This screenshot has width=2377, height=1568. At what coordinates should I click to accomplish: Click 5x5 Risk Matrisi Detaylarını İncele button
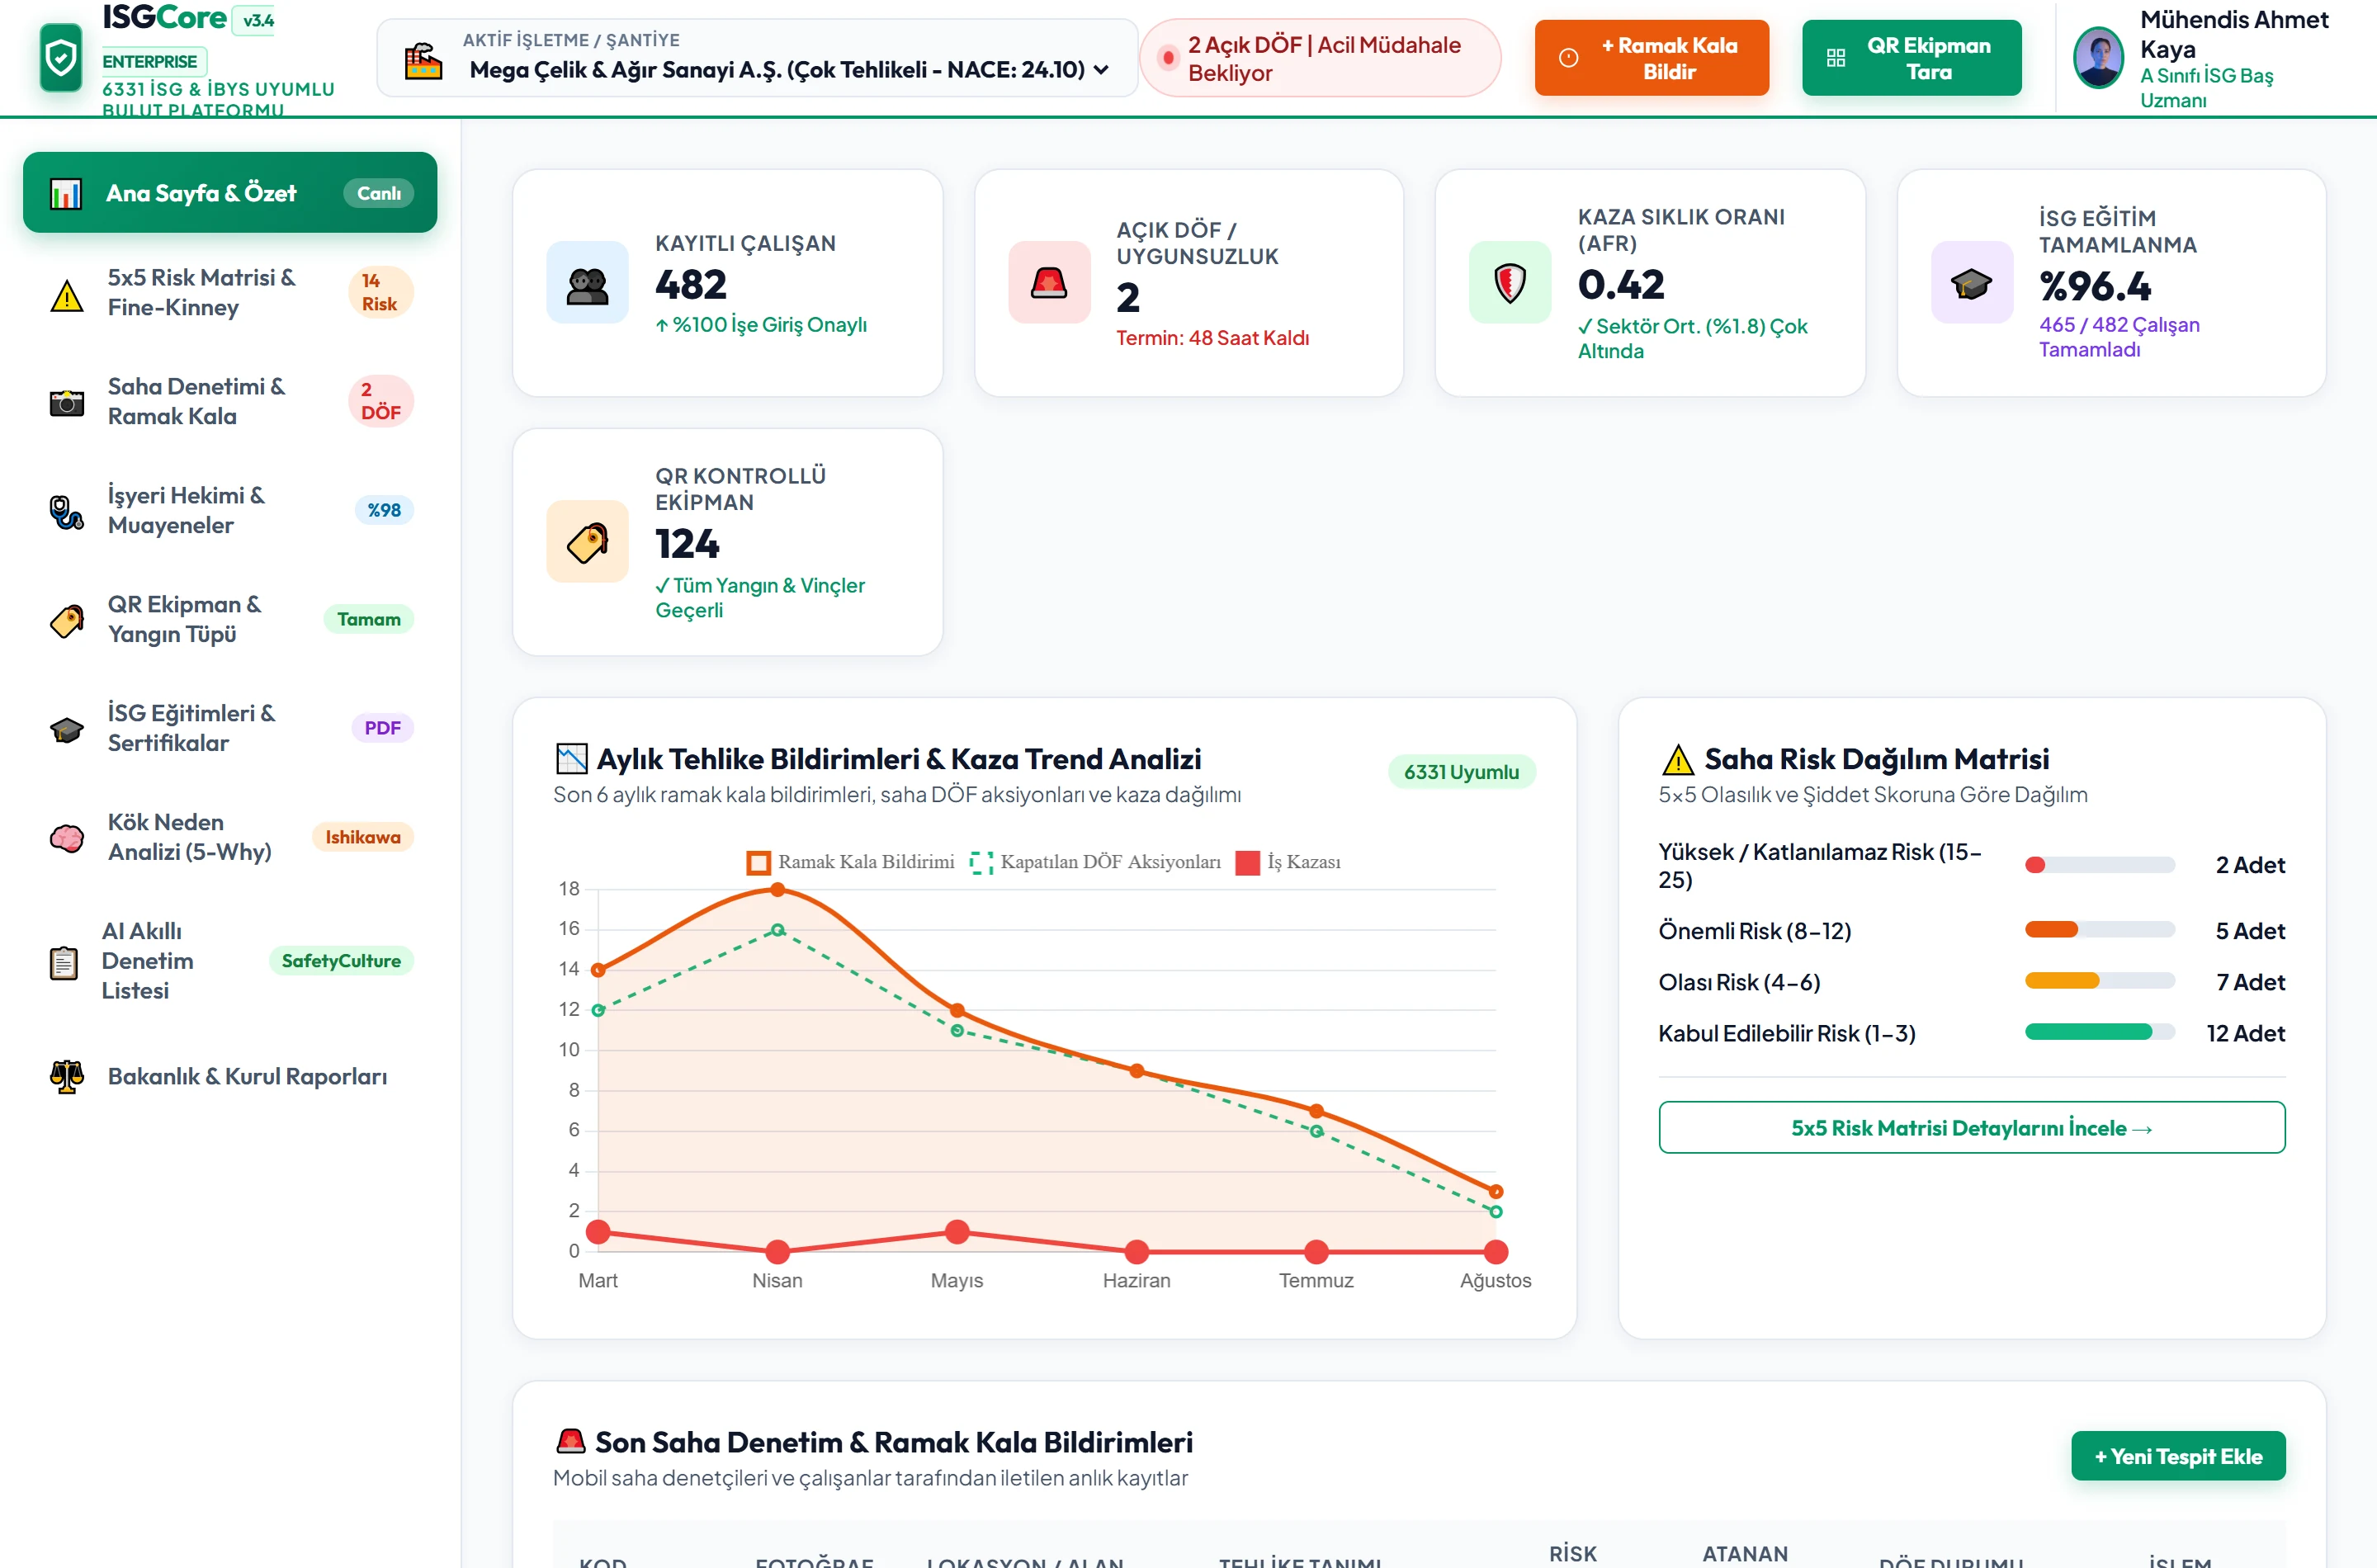pos(1972,1128)
